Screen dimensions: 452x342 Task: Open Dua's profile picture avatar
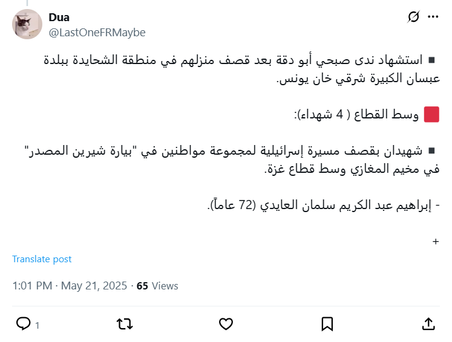(x=27, y=25)
